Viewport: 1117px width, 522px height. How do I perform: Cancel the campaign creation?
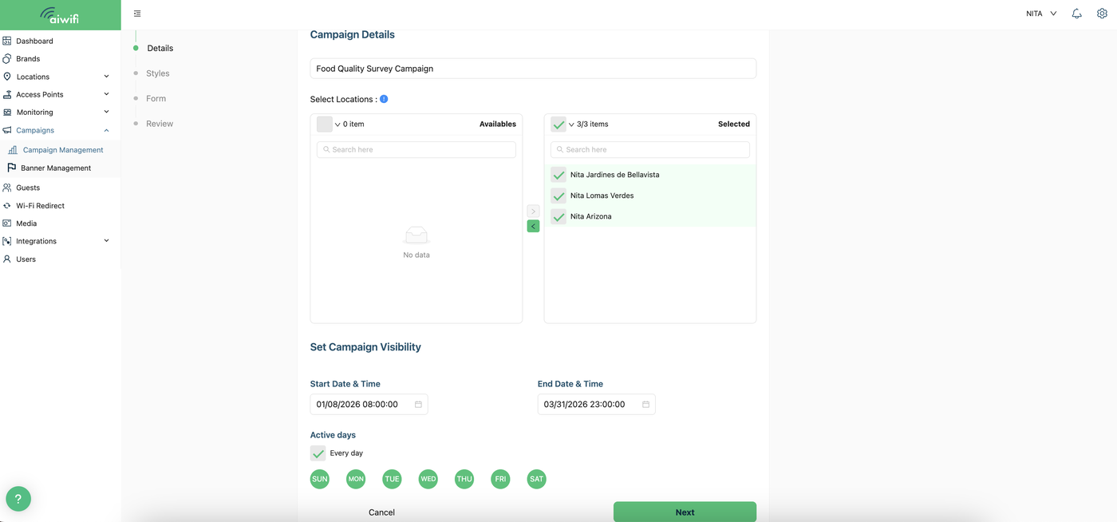[x=381, y=512]
